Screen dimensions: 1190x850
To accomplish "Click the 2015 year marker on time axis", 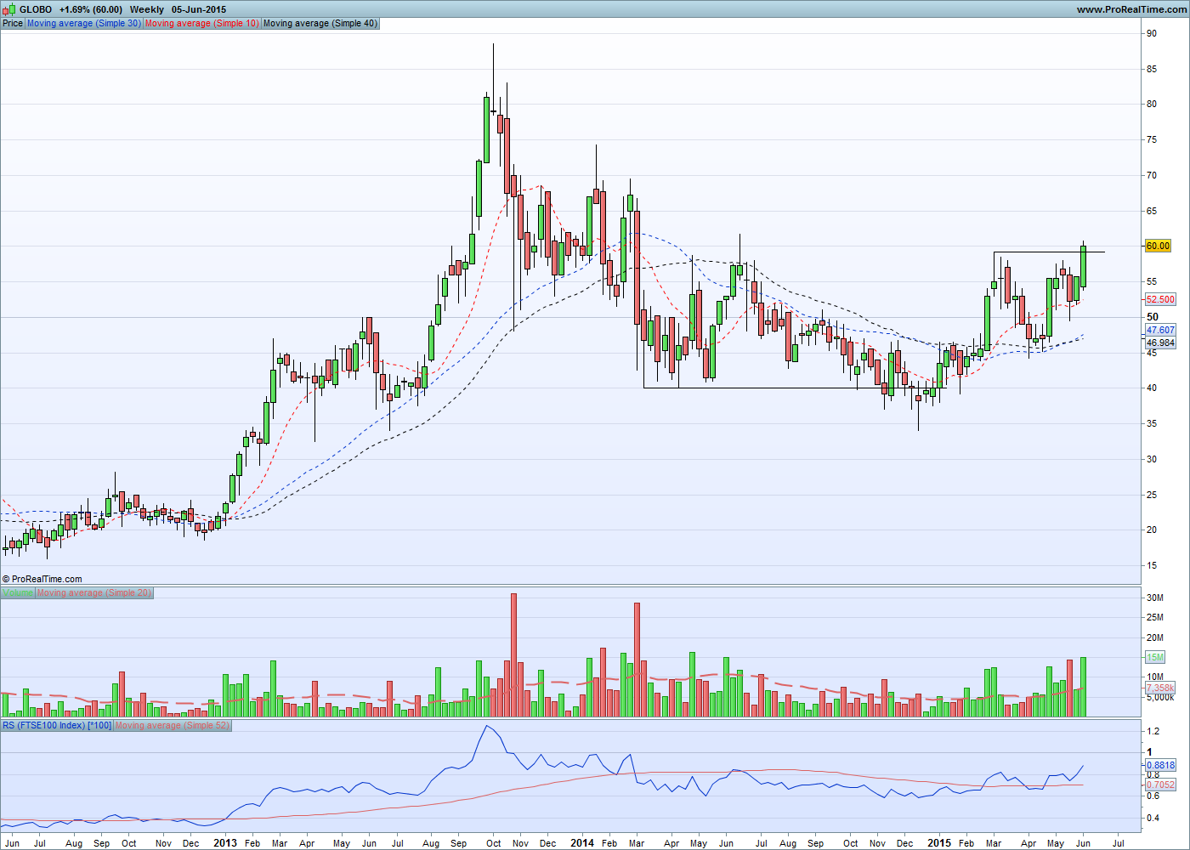I will coord(939,843).
